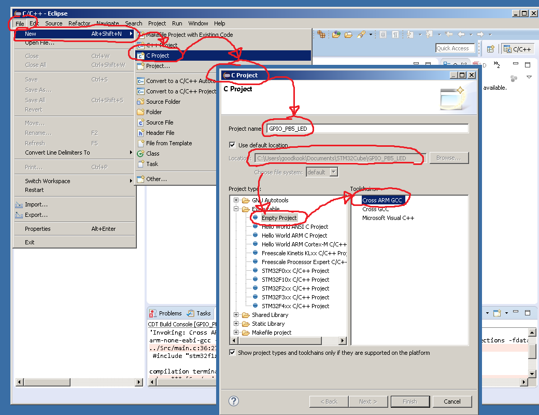This screenshot has width=539, height=415.
Task: Click Exit in the File menu
Action: tap(75, 242)
